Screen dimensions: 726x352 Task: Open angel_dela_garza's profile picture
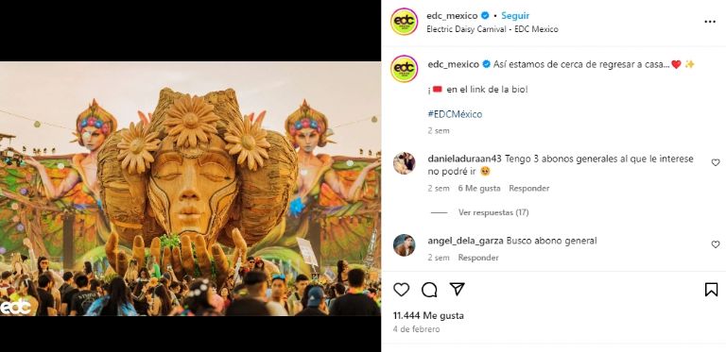(405, 244)
